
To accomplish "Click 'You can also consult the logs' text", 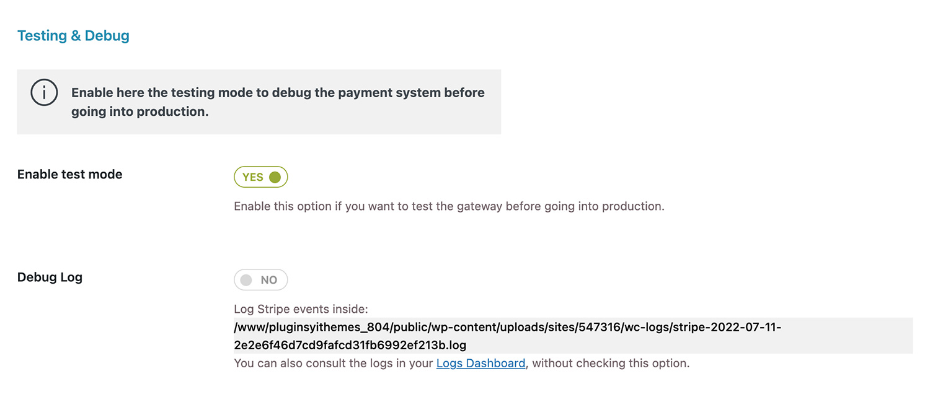I will [x=333, y=364].
